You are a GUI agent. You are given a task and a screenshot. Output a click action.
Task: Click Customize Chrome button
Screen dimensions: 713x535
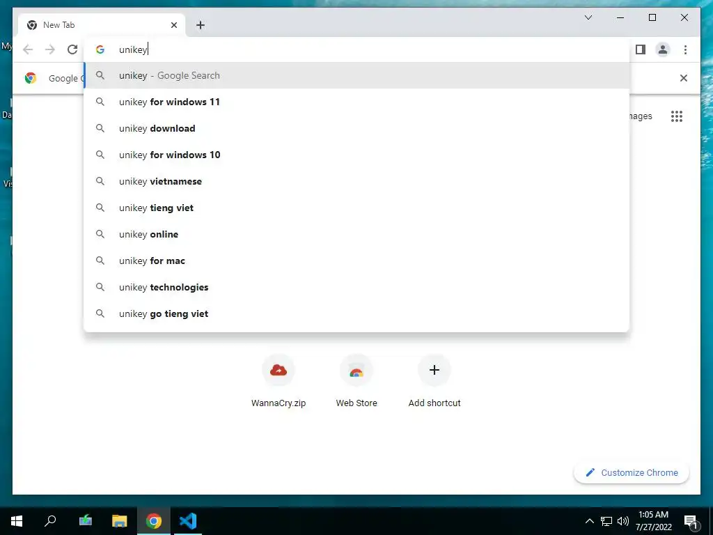pos(632,473)
